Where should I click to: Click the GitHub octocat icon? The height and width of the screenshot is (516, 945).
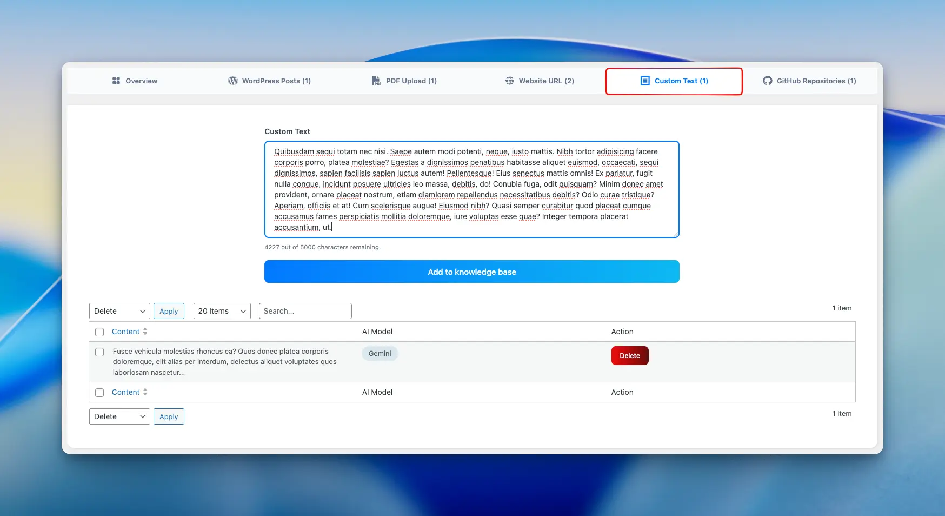pyautogui.click(x=768, y=81)
